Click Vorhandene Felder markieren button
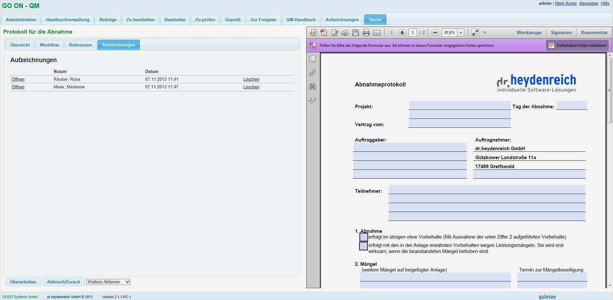 coord(577,45)
